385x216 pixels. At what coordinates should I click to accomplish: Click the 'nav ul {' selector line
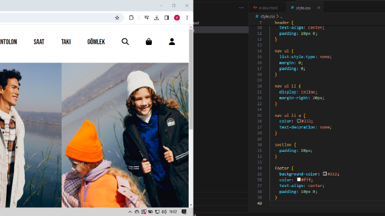(x=284, y=51)
